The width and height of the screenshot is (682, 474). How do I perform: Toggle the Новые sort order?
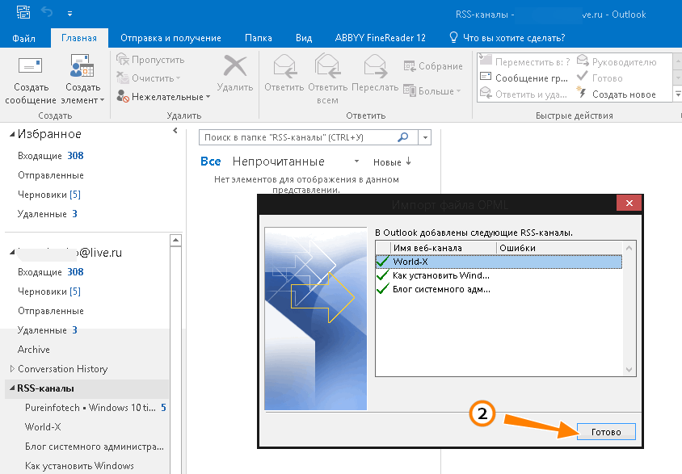[x=392, y=162]
